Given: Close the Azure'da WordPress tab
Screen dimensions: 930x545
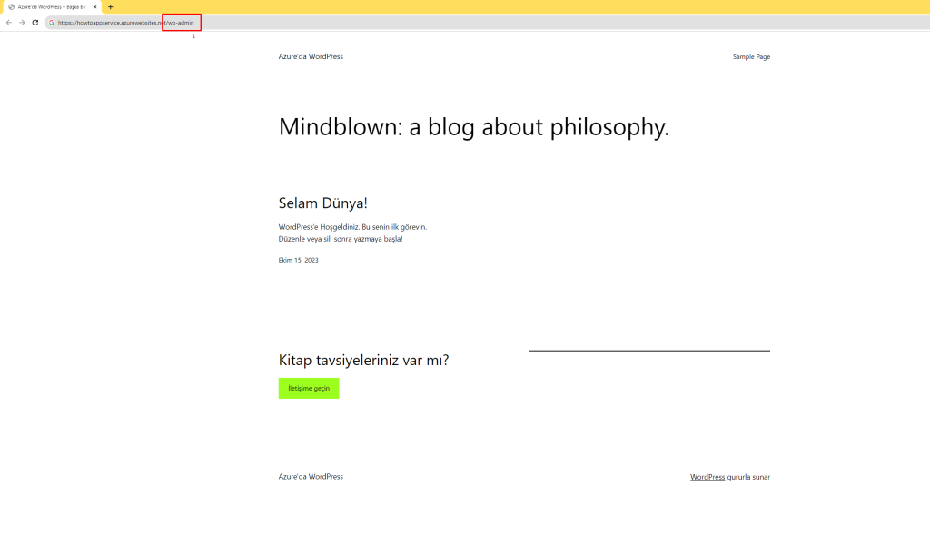Looking at the screenshot, I should coord(94,6).
